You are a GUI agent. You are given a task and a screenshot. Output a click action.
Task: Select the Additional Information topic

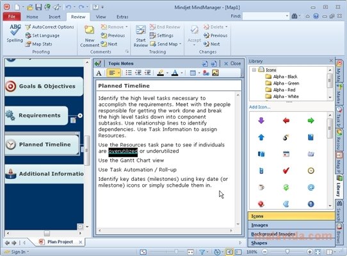[x=44, y=174]
